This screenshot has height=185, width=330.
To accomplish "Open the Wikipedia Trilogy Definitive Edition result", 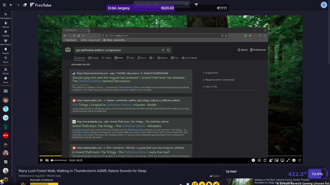I will click(117, 126).
